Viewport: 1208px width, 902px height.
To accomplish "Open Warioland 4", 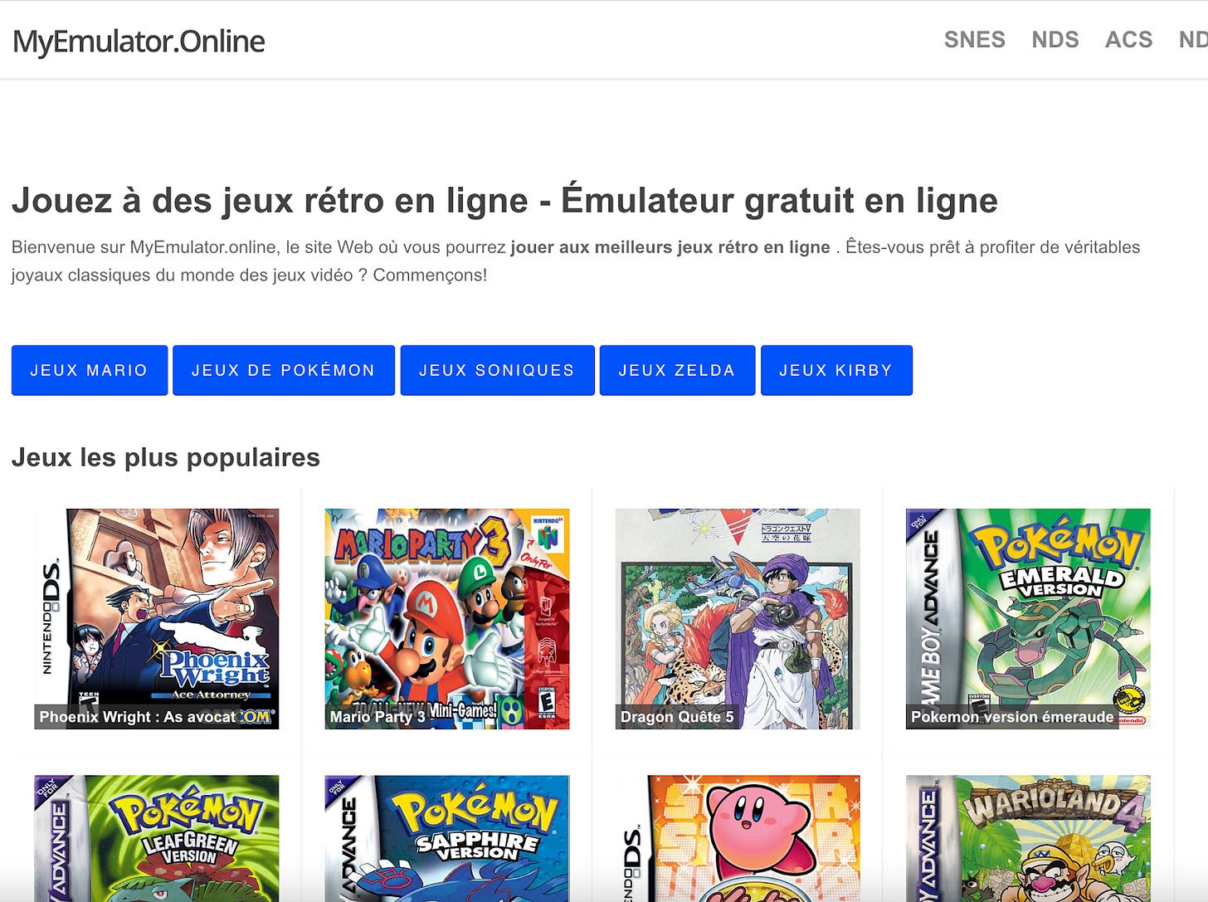I will (x=1026, y=838).
